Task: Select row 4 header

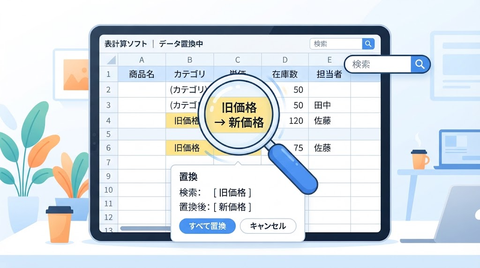Action: point(108,120)
